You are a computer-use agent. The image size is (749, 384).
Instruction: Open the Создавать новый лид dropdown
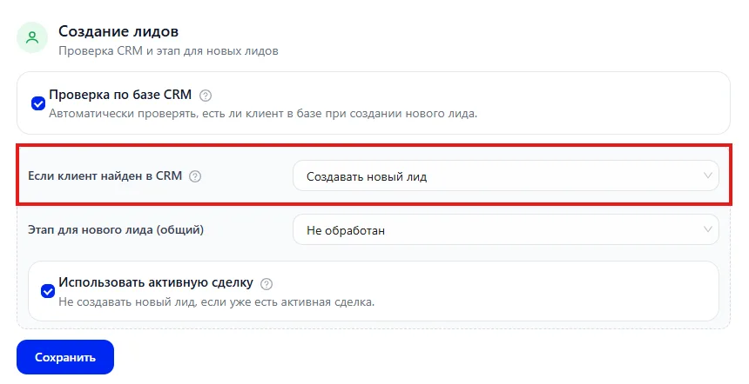tap(505, 175)
